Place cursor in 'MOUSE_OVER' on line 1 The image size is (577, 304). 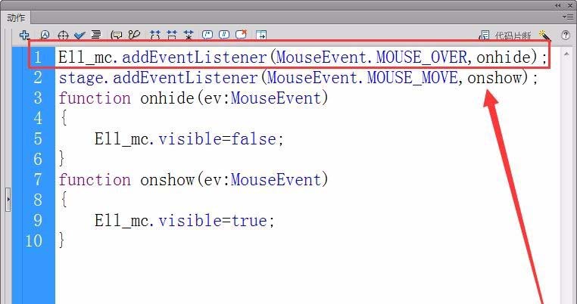421,57
